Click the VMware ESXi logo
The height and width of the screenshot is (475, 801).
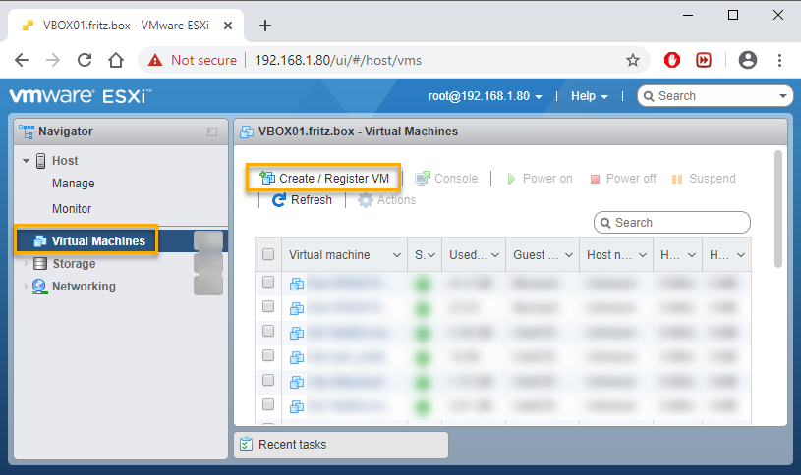click(81, 96)
